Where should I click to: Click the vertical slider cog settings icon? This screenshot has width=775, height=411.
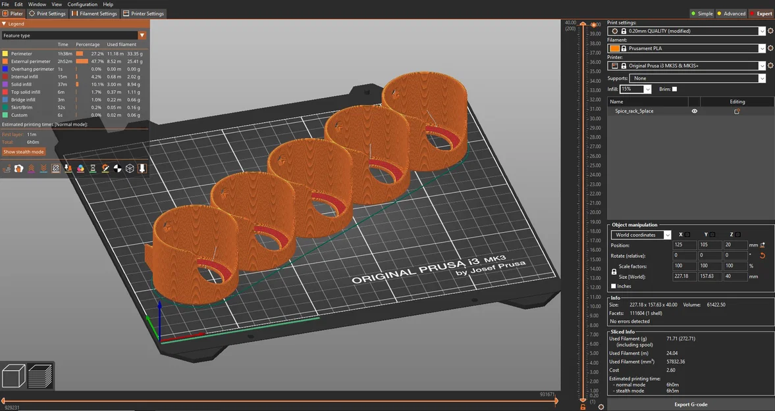[601, 407]
